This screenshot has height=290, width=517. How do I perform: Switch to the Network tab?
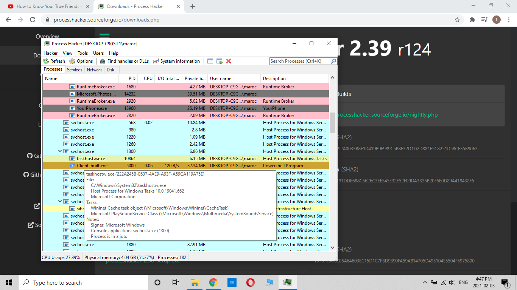click(94, 70)
